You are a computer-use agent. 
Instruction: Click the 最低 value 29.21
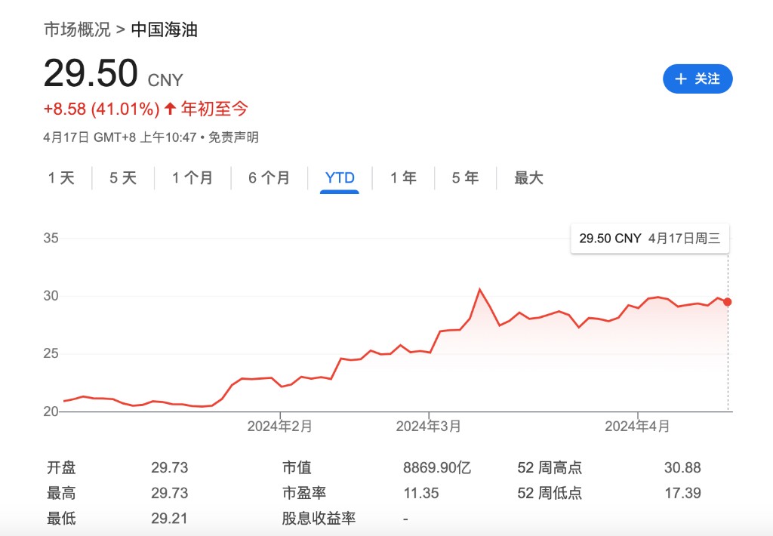170,518
